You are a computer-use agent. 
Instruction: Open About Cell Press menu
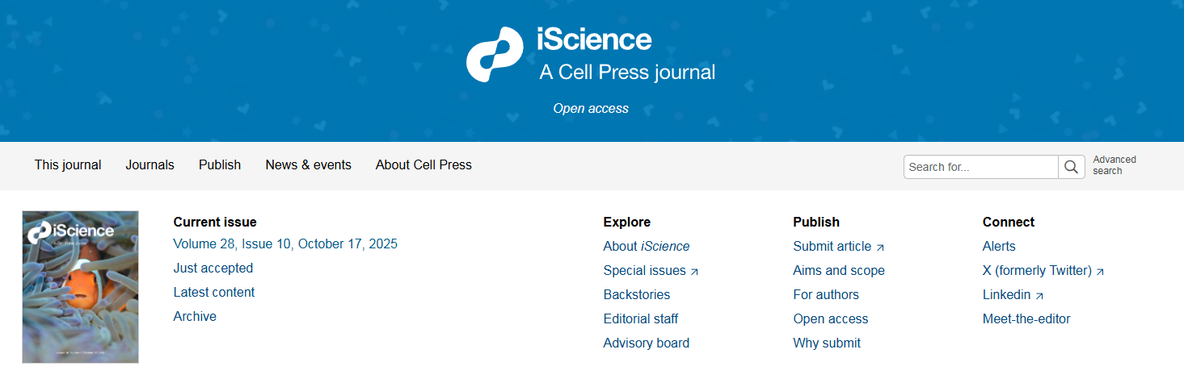pos(423,164)
